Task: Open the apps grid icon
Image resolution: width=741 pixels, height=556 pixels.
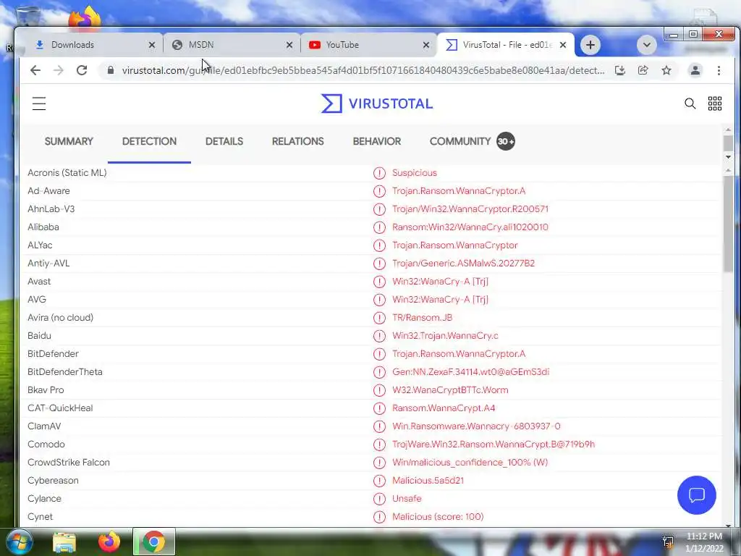Action: [x=714, y=104]
